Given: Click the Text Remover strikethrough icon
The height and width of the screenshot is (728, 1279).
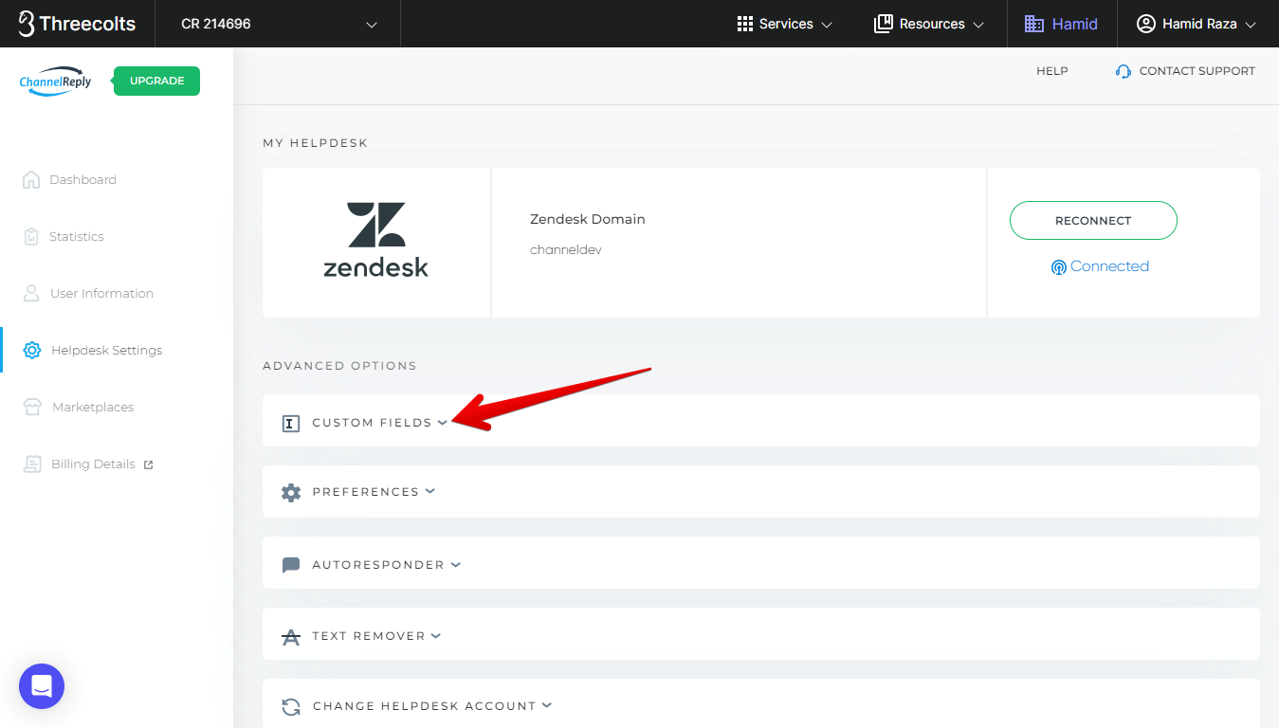Looking at the screenshot, I should tap(291, 637).
